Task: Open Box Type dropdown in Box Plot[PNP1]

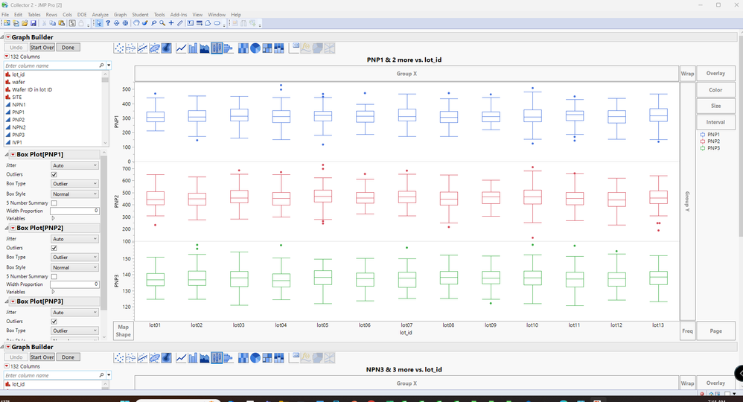Action: point(74,183)
